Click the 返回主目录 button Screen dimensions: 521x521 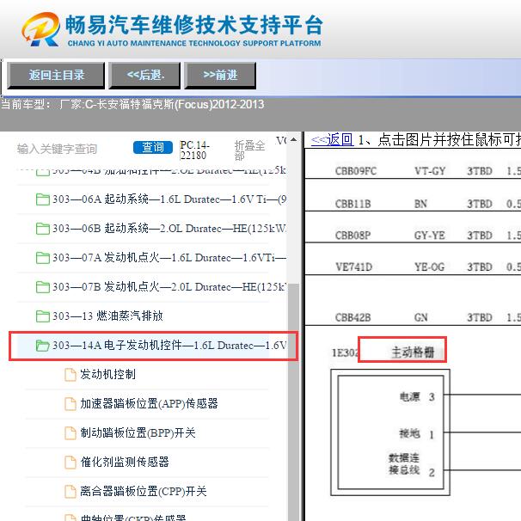tap(56, 75)
